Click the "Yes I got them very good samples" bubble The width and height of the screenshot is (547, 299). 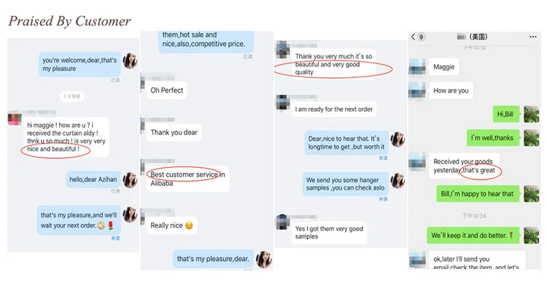pyautogui.click(x=329, y=233)
